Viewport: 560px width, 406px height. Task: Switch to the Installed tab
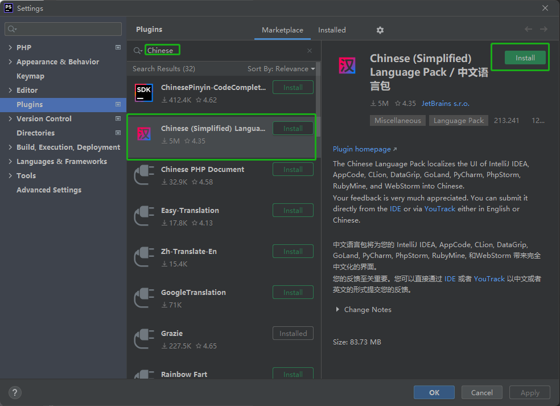coord(332,30)
